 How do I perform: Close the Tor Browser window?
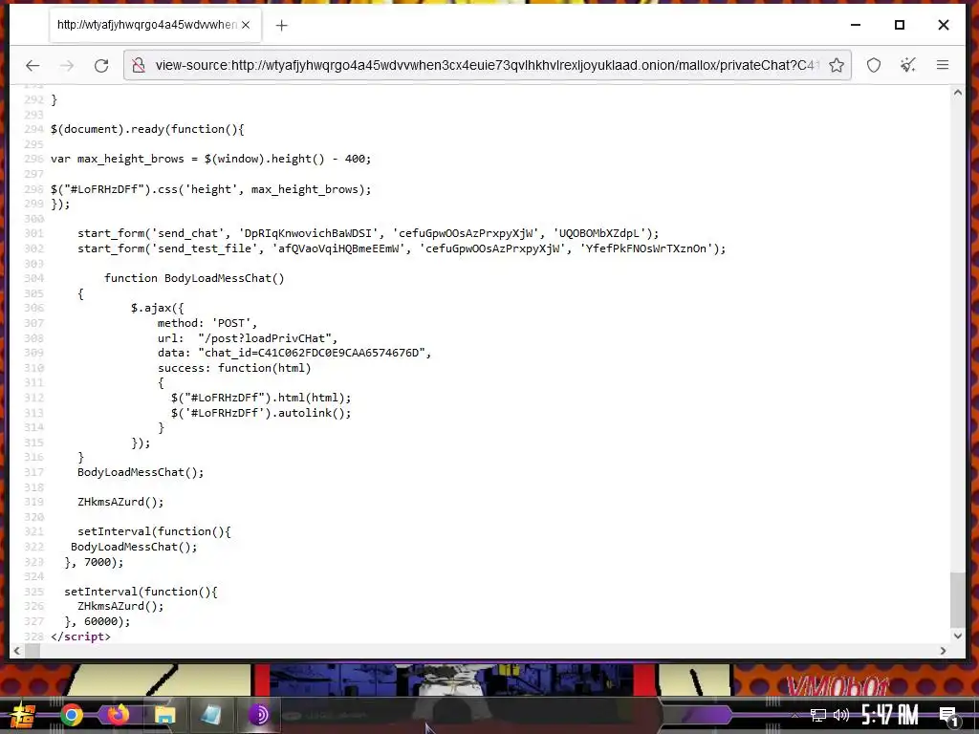[944, 25]
